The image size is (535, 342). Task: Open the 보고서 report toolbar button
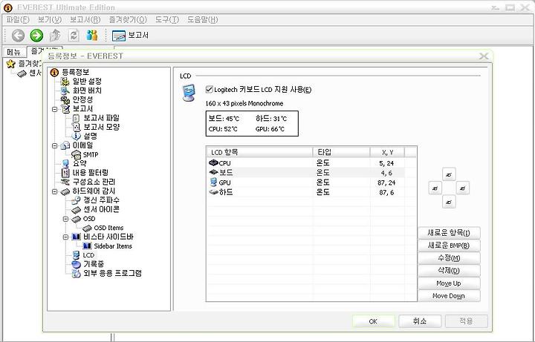[130, 35]
